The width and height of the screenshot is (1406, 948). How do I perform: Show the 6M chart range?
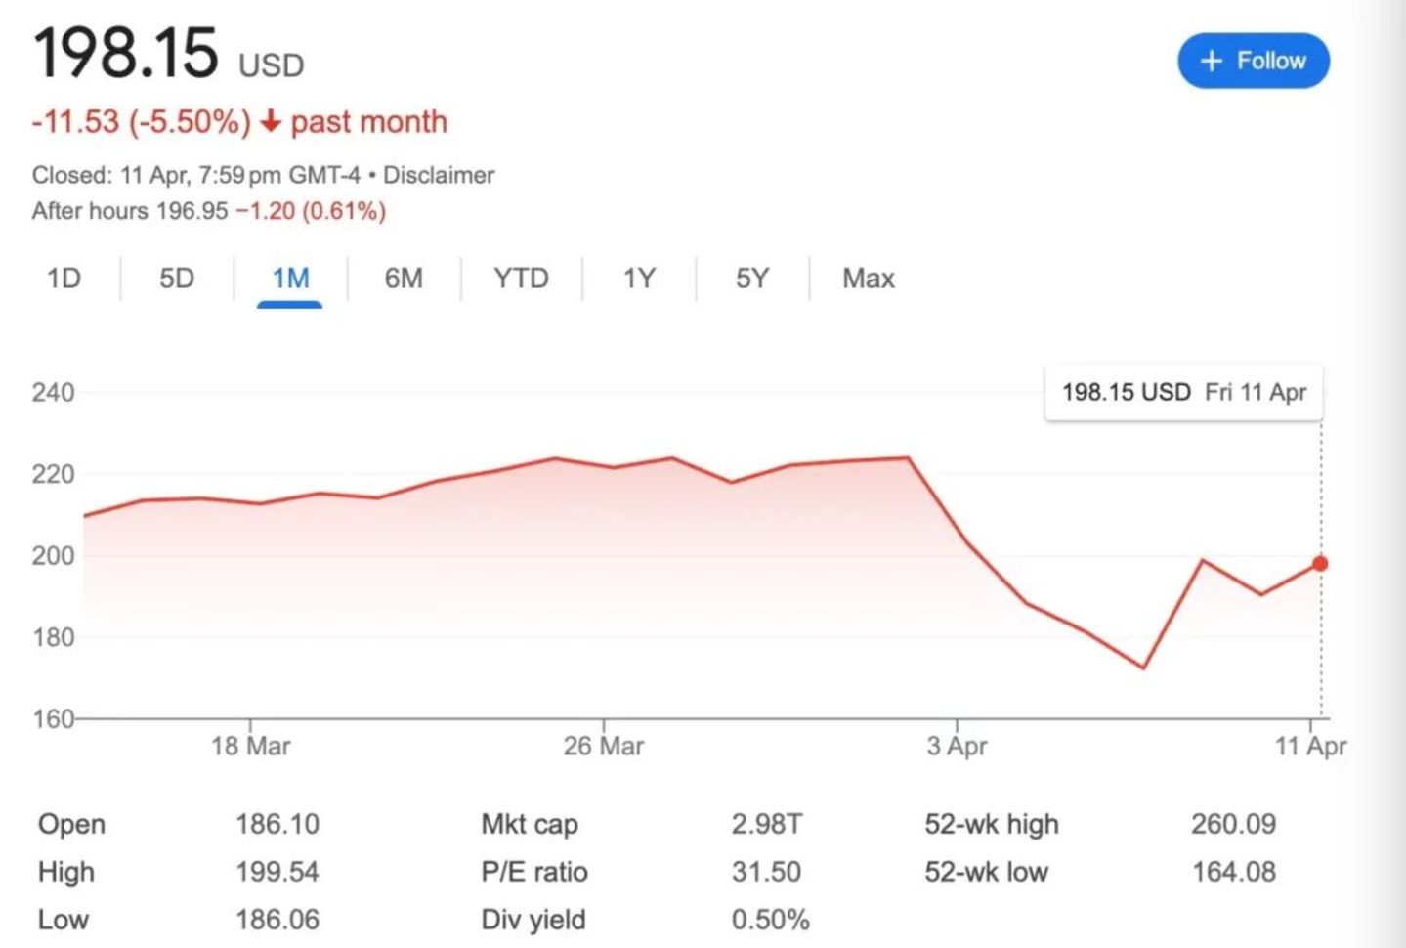tap(404, 279)
